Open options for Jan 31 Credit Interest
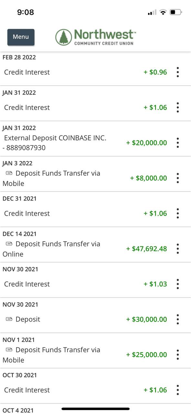The image size is (191, 414). 177,107
